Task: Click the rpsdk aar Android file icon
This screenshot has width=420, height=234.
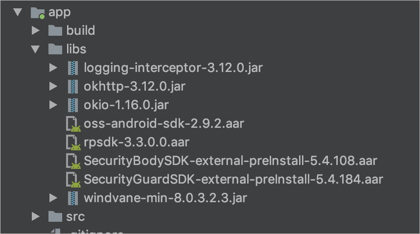Action: click(x=73, y=142)
